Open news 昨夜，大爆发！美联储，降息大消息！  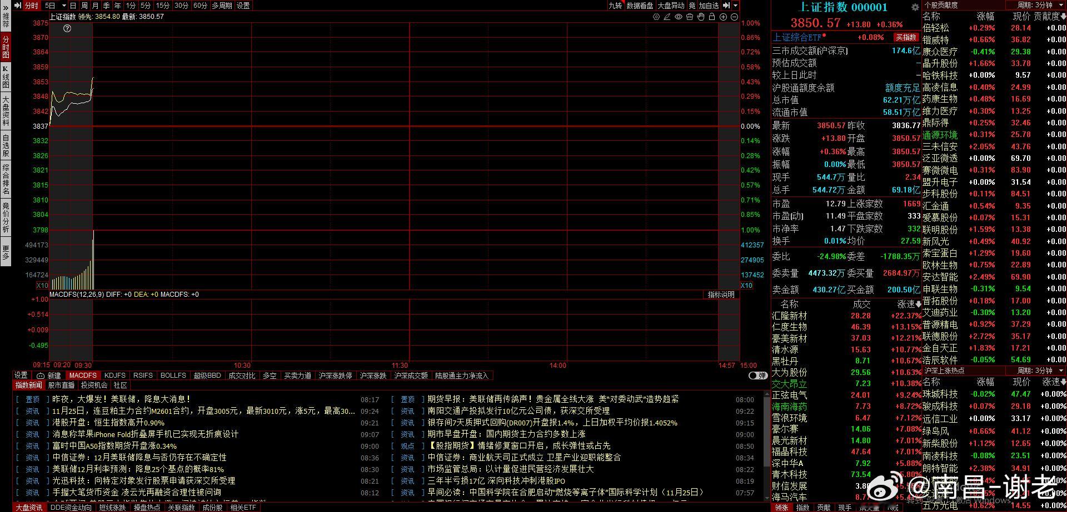[122, 399]
